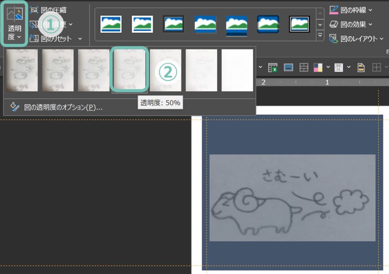The width and height of the screenshot is (389, 274).
Task: Open 図の効果 (Picture Effects) menu
Action: tap(351, 24)
